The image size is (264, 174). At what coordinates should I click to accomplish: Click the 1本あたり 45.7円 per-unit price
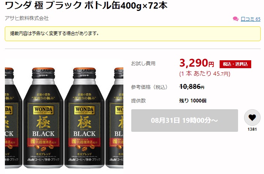coord(205,74)
